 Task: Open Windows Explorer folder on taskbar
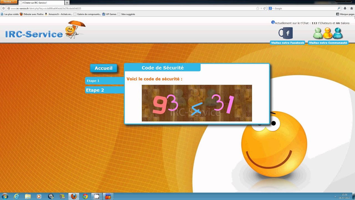(28, 196)
